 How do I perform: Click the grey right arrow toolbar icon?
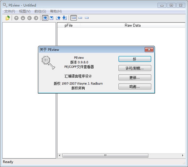click(x=36, y=18)
